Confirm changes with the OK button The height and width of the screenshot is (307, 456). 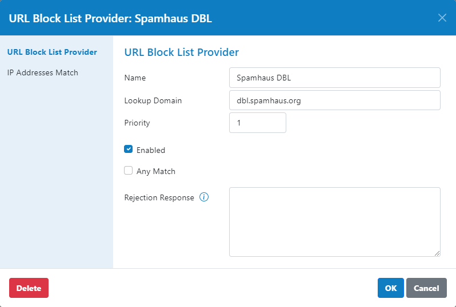390,288
